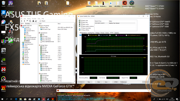Viewport: 180px width, 101px height.
Task: Open the vProfiler desktop shortcut
Action: coord(3,51)
